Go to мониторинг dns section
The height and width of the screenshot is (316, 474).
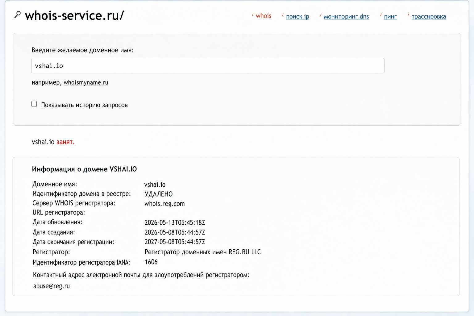pyautogui.click(x=346, y=16)
